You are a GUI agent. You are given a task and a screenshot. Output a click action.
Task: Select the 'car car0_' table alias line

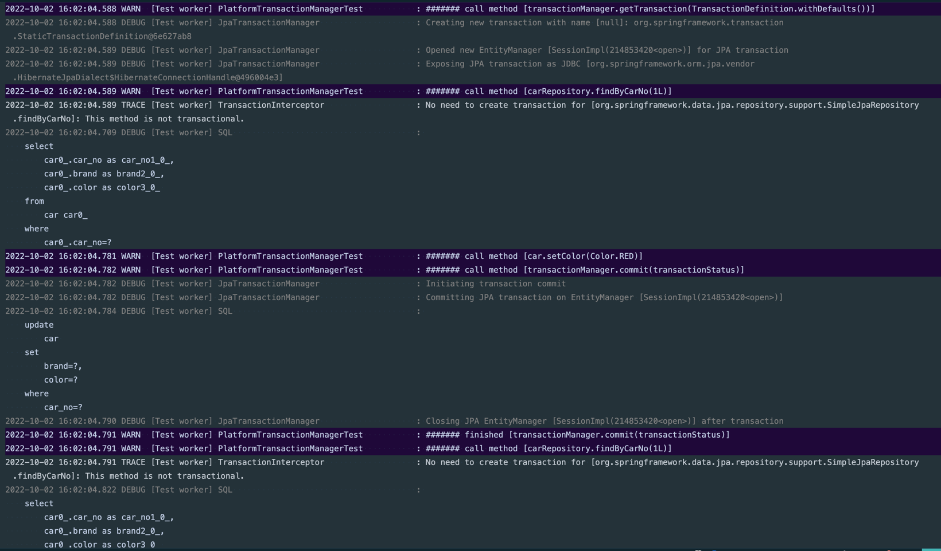[66, 215]
